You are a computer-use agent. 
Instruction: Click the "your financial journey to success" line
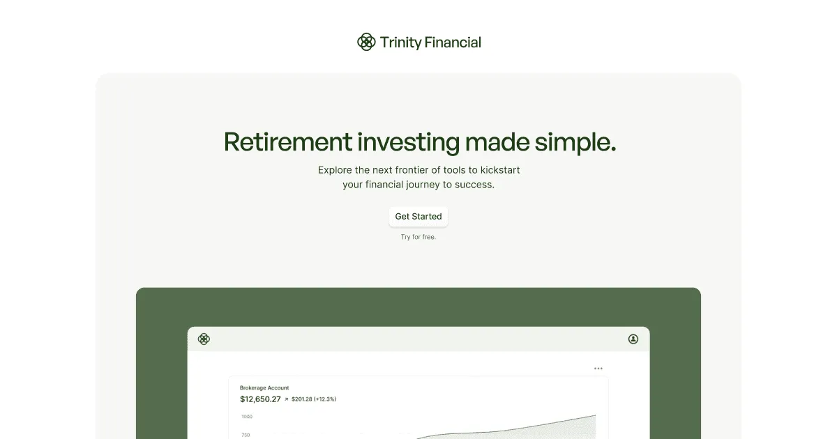pos(418,185)
